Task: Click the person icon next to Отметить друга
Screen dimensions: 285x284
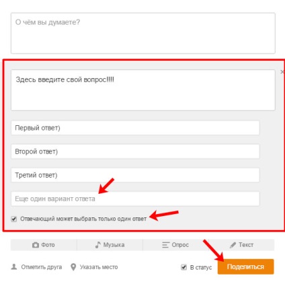Action: (14, 267)
